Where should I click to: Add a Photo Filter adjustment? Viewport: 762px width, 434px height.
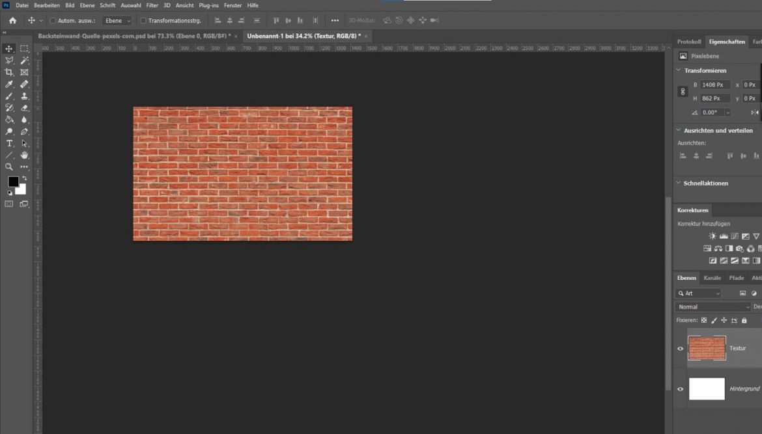point(740,248)
